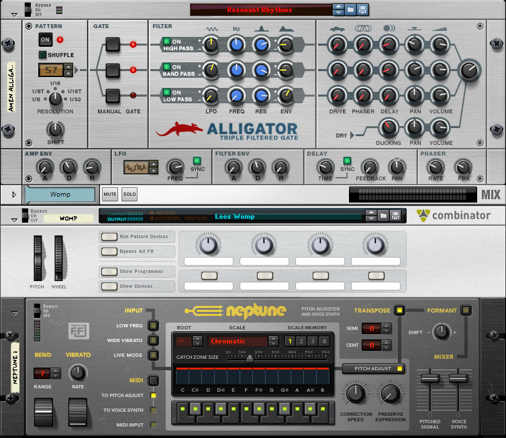The image size is (506, 438).
Task: Toggle Delay SYNC button
Action: click(x=347, y=160)
